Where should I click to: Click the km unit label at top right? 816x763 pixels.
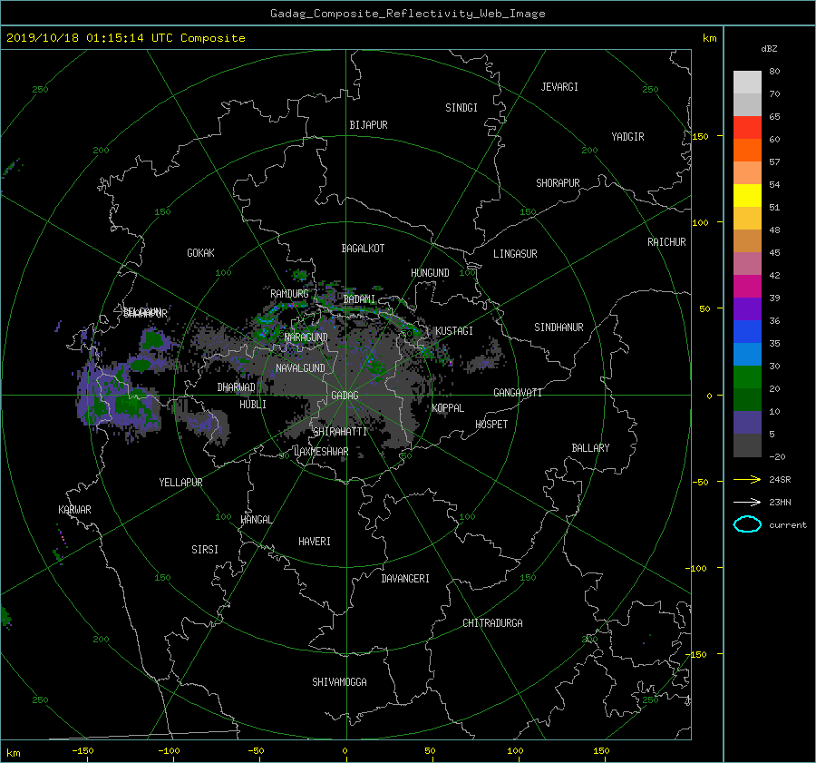pos(710,38)
